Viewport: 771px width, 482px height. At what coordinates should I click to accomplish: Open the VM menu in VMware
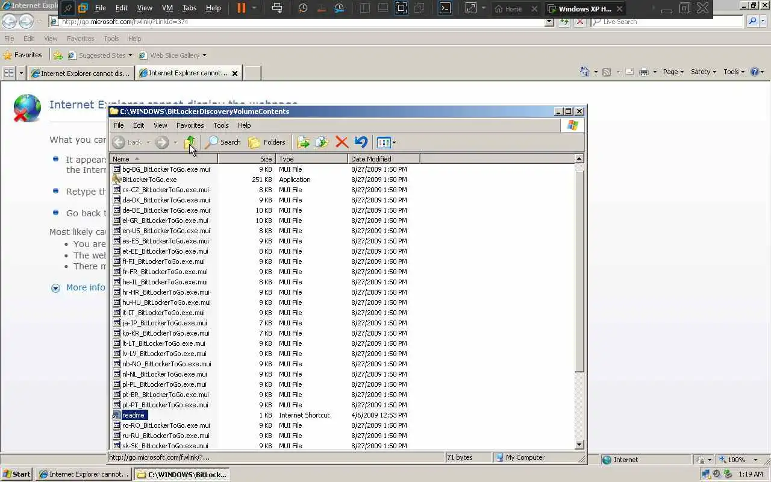(x=167, y=8)
